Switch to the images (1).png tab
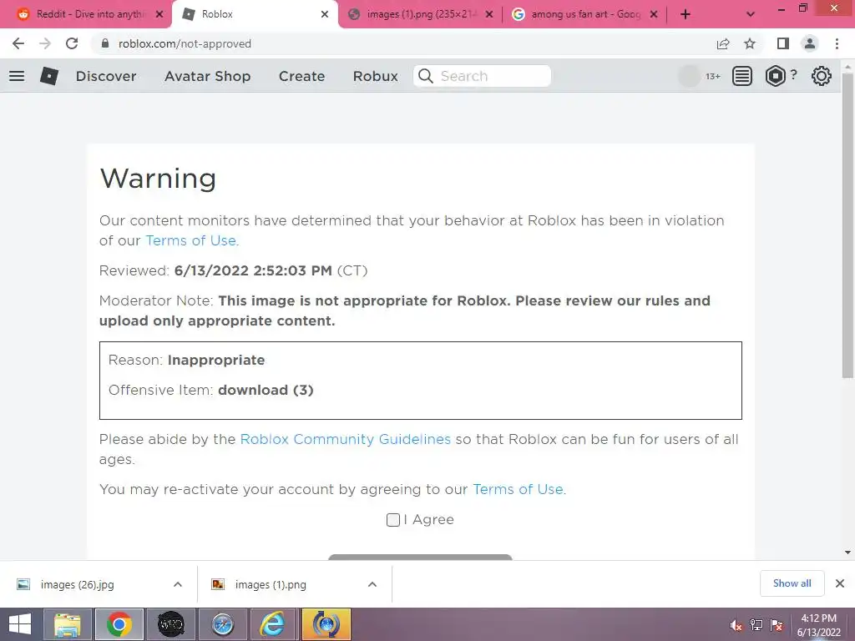 pos(419,14)
